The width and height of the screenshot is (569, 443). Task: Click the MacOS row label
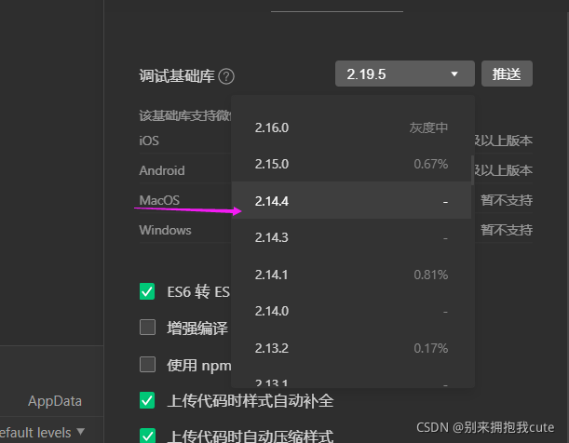(x=159, y=200)
